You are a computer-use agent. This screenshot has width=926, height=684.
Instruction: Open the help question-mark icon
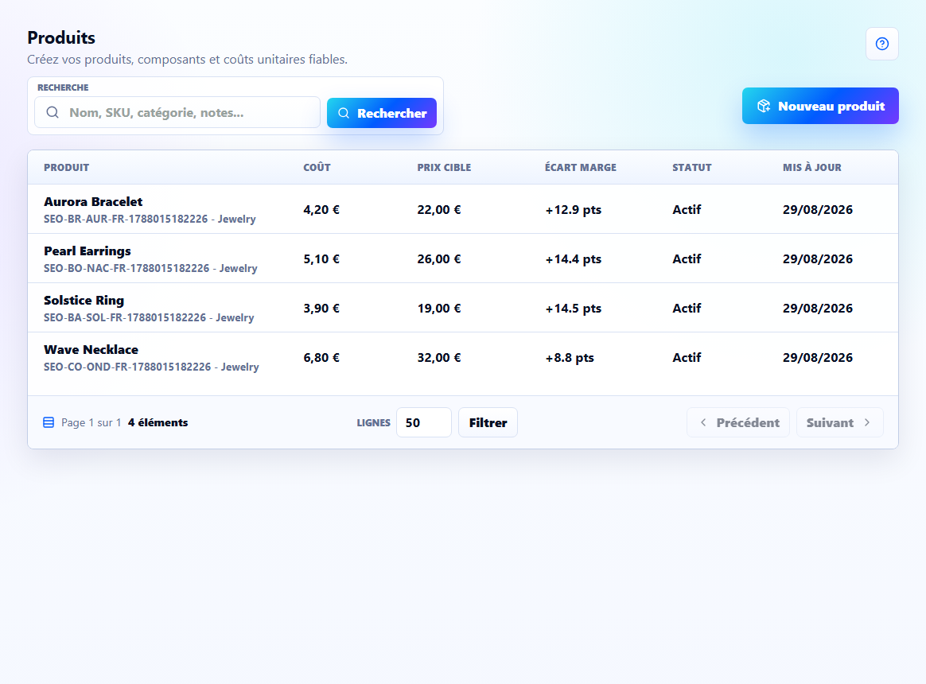click(x=881, y=44)
